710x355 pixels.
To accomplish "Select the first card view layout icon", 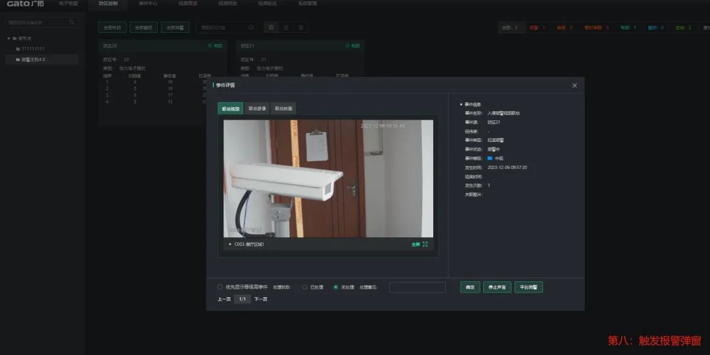I will coord(271,28).
